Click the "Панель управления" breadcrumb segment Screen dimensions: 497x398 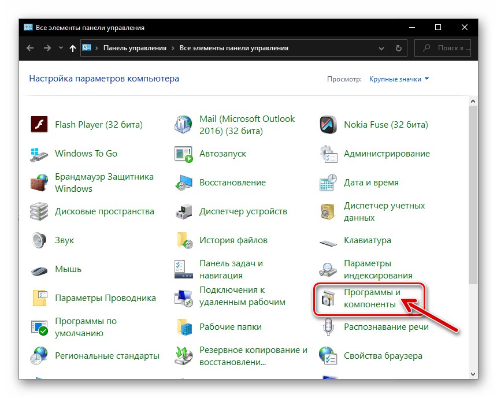pos(135,48)
